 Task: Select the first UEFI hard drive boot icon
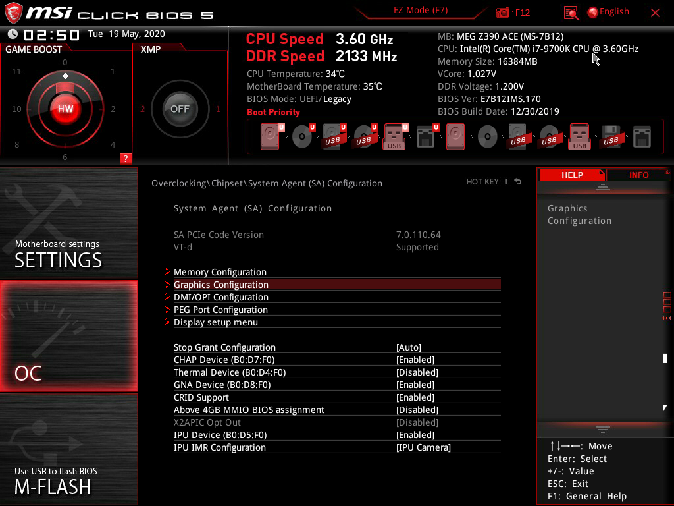point(271,136)
